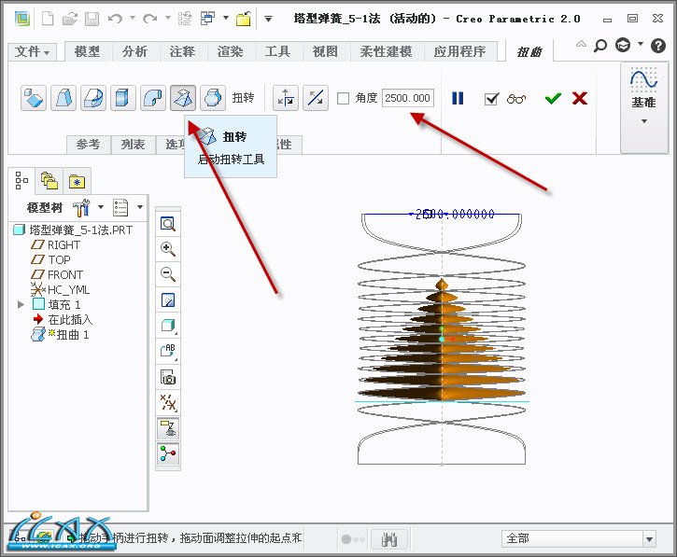Image resolution: width=677 pixels, height=557 pixels.
Task: Toggle the checked preview checkbox
Action: [491, 98]
